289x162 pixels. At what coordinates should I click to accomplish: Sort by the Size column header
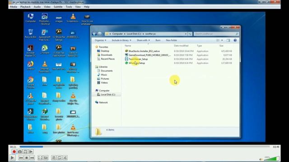[x=221, y=46]
